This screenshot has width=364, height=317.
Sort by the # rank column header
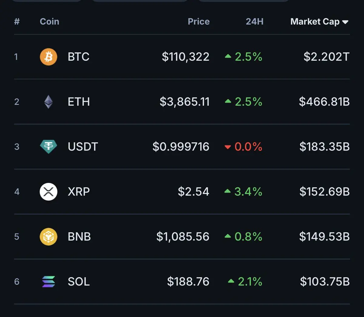[x=17, y=22]
